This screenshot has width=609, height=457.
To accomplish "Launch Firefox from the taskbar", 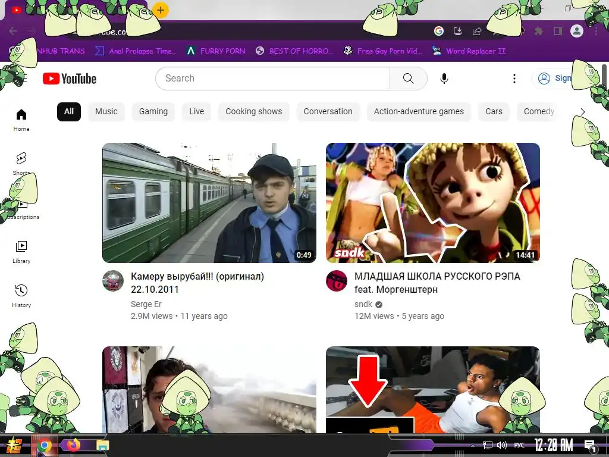I will [x=73, y=445].
